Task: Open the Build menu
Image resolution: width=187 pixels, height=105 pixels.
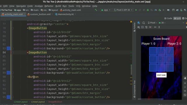Action: 58,6
